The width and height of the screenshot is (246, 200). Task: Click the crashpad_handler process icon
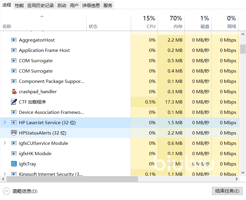pos(14,92)
